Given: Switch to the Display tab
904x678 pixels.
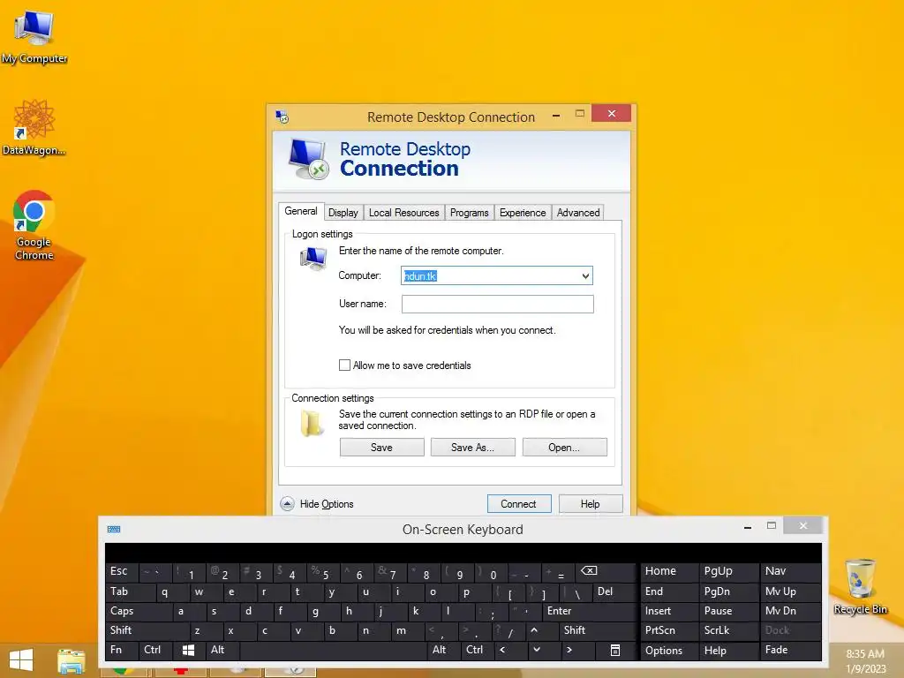Looking at the screenshot, I should tap(343, 213).
